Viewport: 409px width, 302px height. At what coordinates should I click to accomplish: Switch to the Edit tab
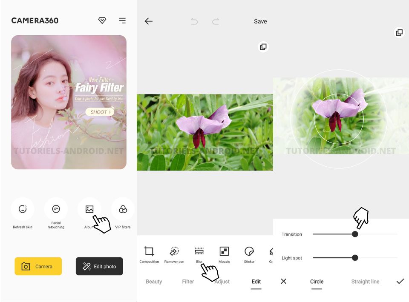256,282
